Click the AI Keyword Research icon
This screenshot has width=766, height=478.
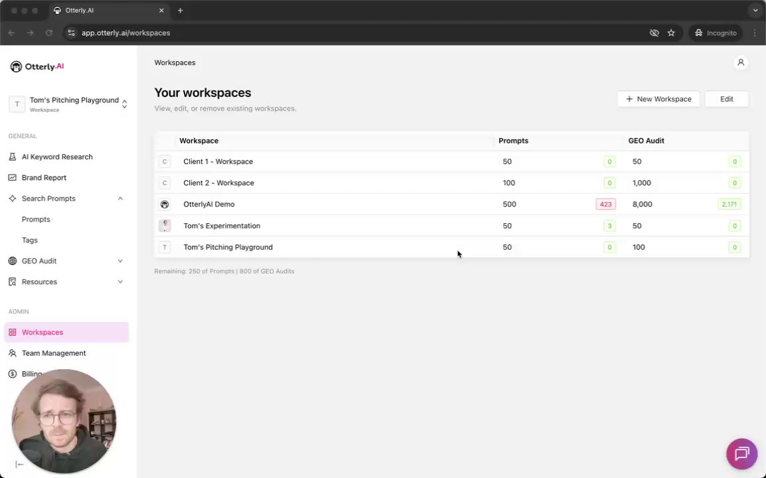click(x=13, y=157)
